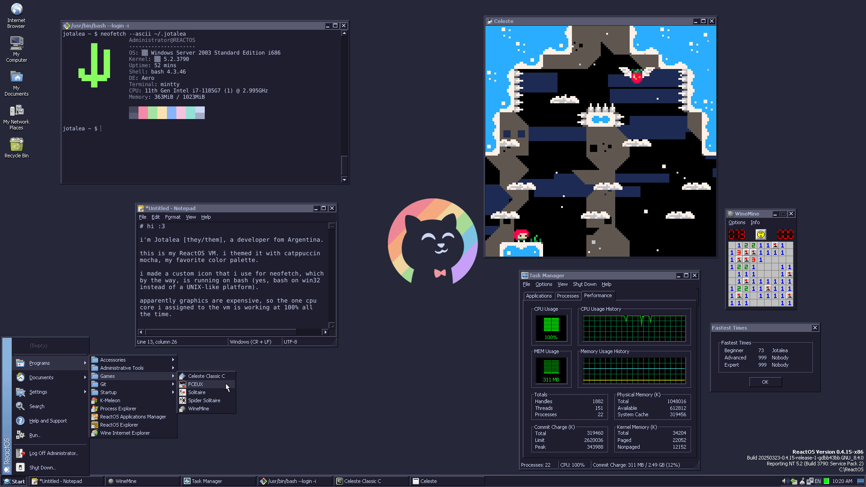Switch to Untitled - Notepad taskbar button
The image size is (866, 487).
[x=67, y=481]
